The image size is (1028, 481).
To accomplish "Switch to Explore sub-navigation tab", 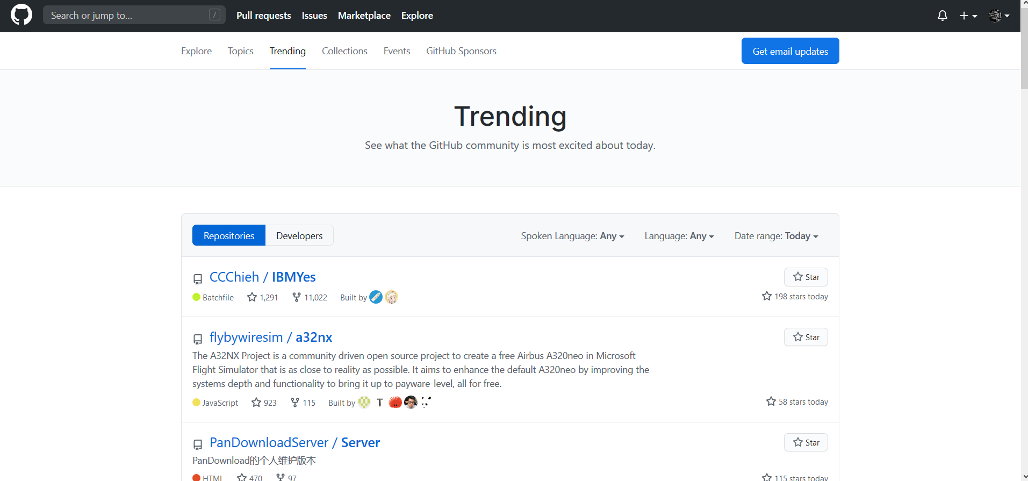I will tap(196, 51).
